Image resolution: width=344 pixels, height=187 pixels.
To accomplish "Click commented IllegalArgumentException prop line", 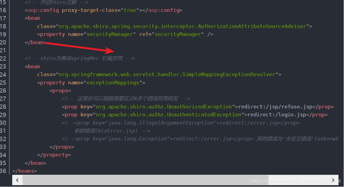I will pos(181,123).
